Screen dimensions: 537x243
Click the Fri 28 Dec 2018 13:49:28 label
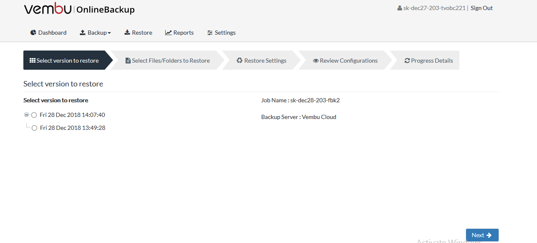[x=73, y=128]
